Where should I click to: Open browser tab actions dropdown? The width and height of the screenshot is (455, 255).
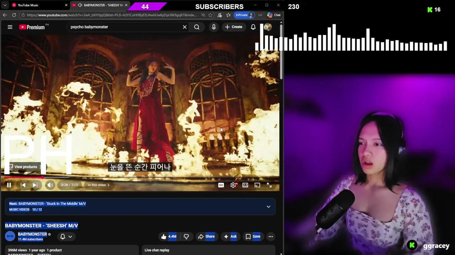point(5,5)
